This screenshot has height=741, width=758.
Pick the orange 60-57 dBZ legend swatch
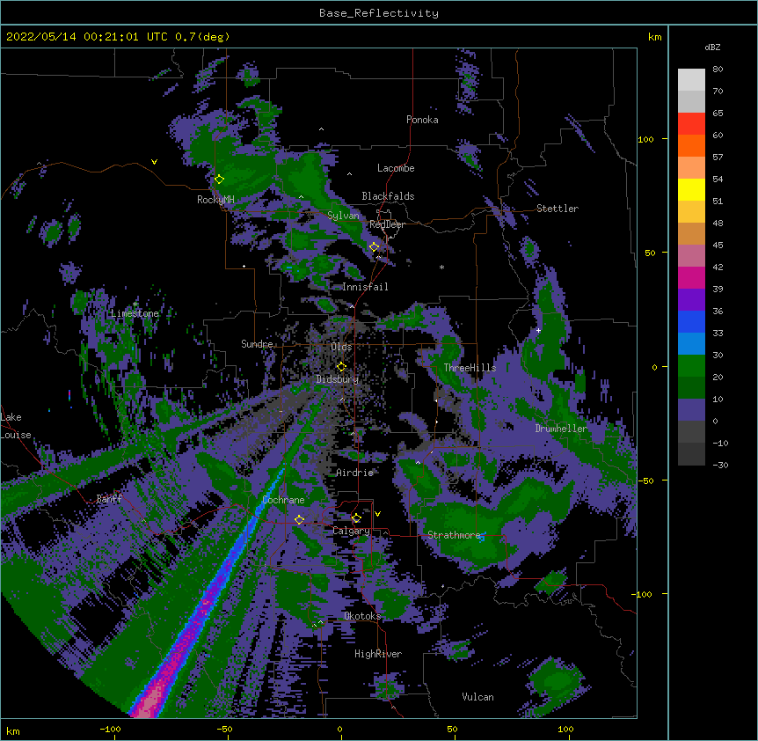[691, 145]
